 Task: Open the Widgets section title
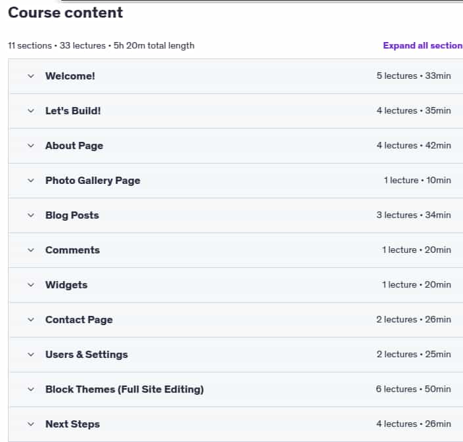(x=66, y=285)
